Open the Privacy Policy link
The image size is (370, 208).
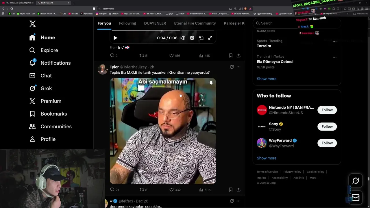(292, 172)
